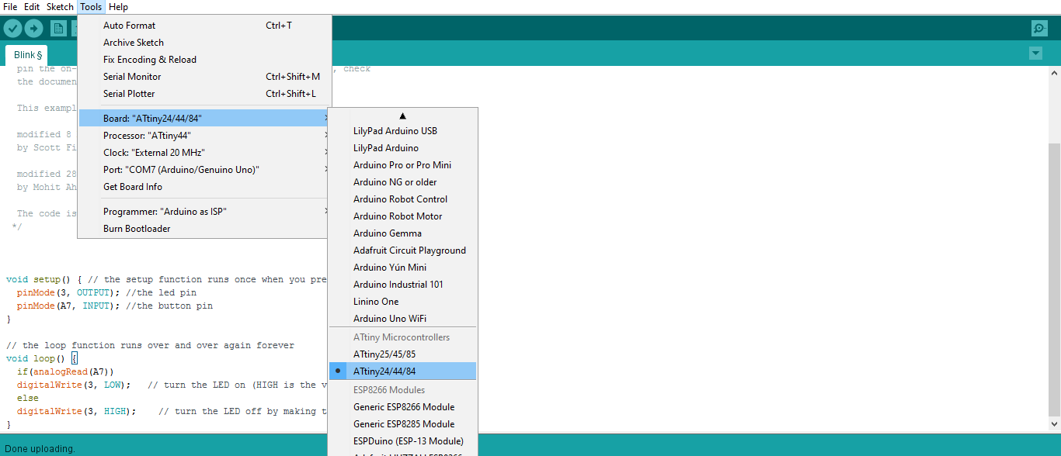This screenshot has height=456, width=1061.
Task: Close the open Tools menu
Action: pos(91,7)
